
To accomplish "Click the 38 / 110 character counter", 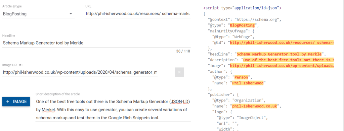I will pos(183,51).
